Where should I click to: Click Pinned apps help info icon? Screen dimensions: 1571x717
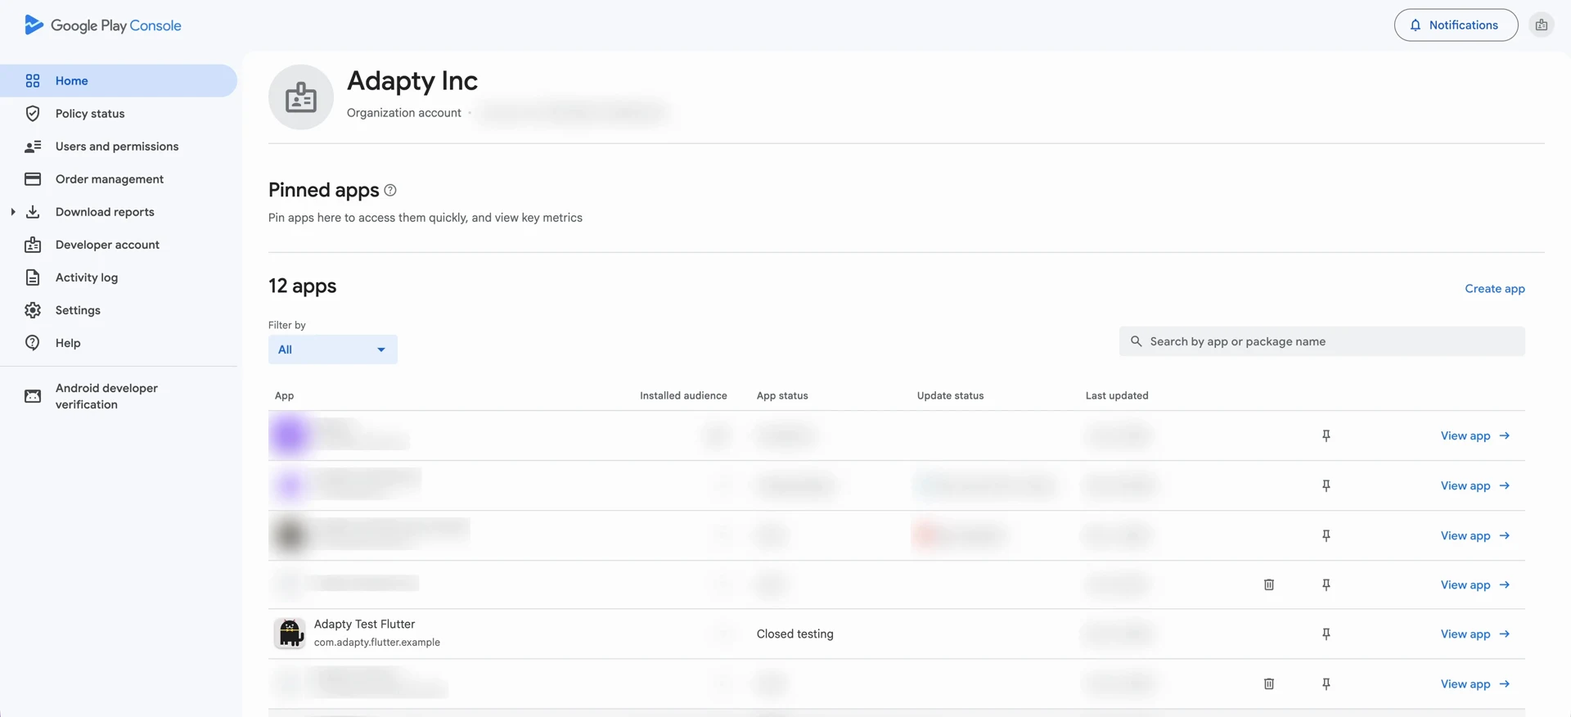(x=390, y=190)
